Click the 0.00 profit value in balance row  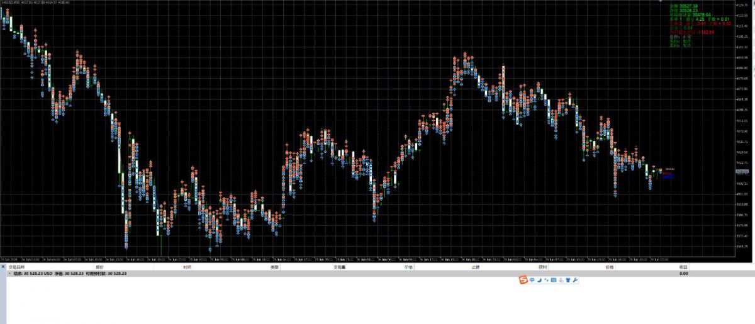pyautogui.click(x=683, y=273)
